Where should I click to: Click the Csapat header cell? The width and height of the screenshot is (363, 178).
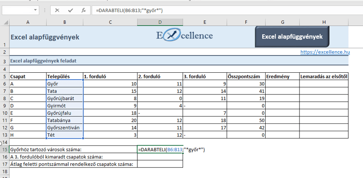coord(28,77)
